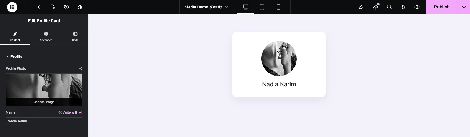
Task: Preview changes with eye icon
Action: pos(417,7)
